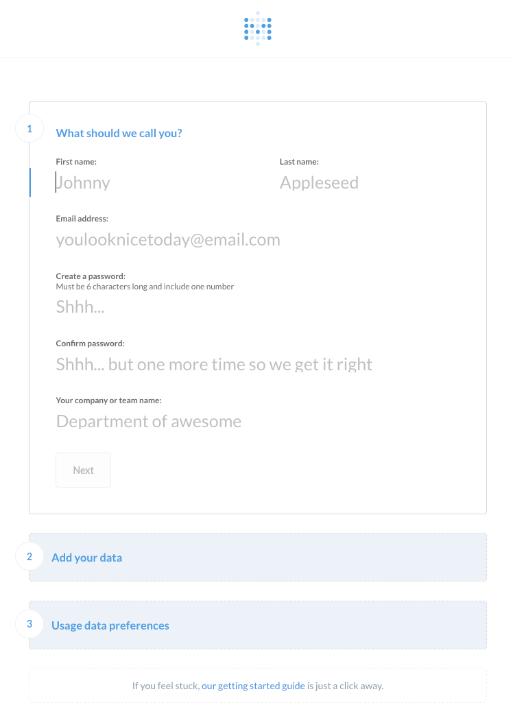This screenshot has height=720, width=513.
Task: Click the step 2 numbered circle
Action: (x=29, y=556)
